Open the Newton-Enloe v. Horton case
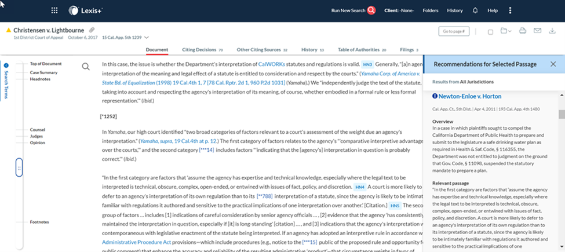This screenshot has height=252, width=565. [470, 96]
